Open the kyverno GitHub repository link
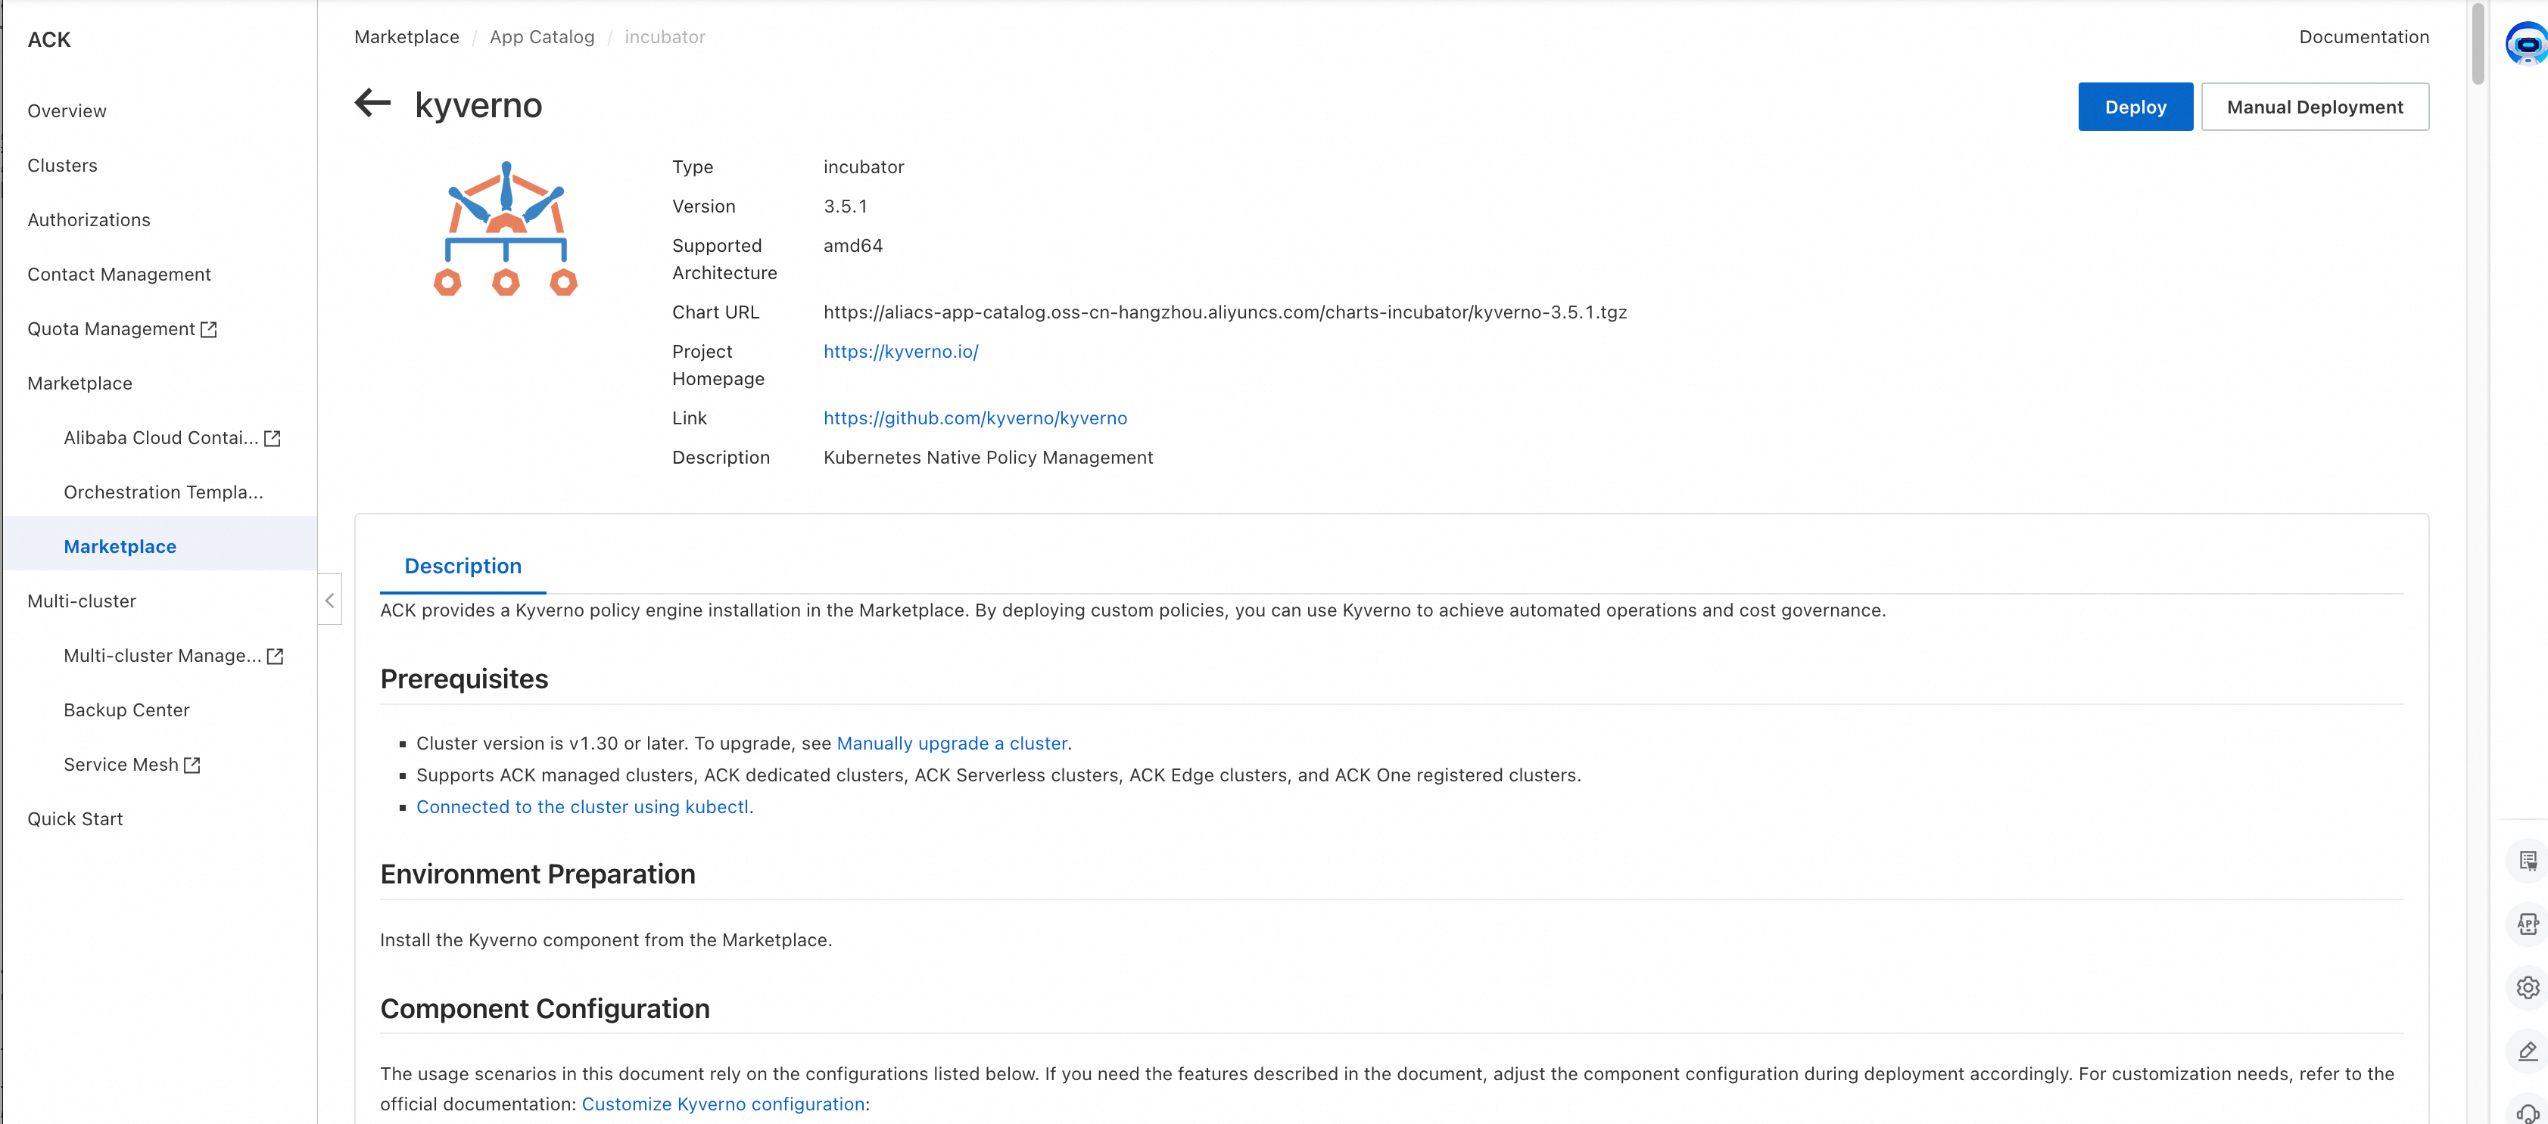The image size is (2548, 1124). coord(974,418)
